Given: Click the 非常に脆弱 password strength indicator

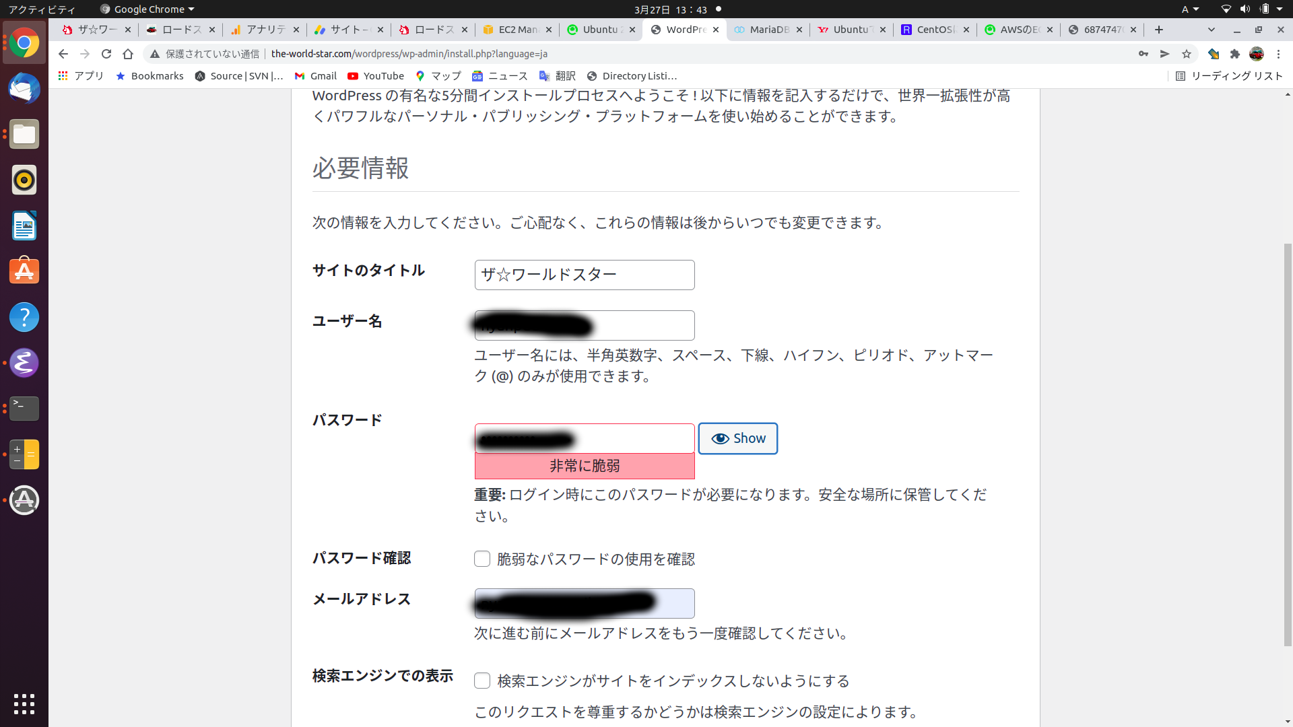Looking at the screenshot, I should point(585,466).
